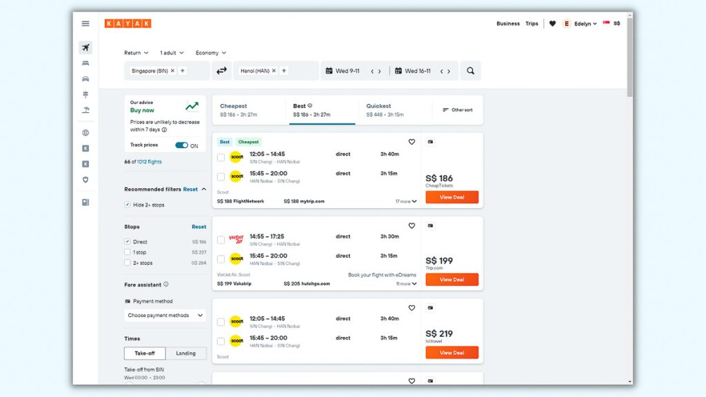
Task: Uncheck Hide 2+ stops
Action: point(128,204)
